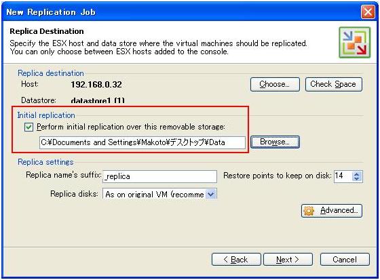Click the removable storage path text field
This screenshot has width=380, height=280.
coord(142,142)
